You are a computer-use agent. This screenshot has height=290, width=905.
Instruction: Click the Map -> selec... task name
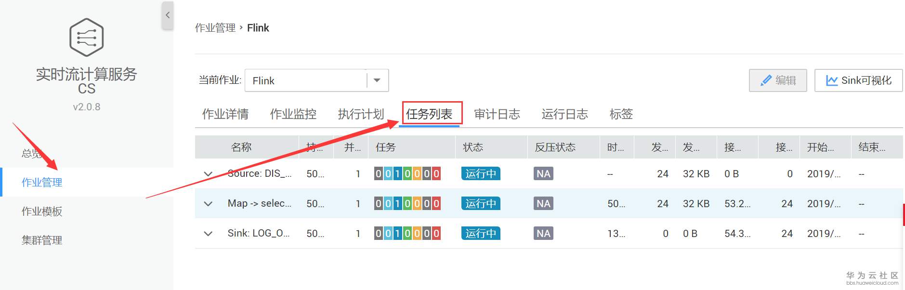(260, 203)
